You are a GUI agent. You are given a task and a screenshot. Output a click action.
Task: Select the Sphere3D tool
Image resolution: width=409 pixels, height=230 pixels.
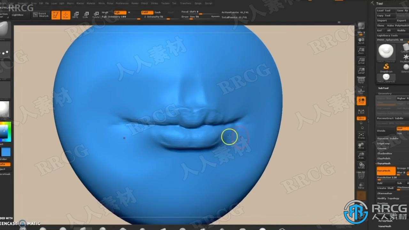pos(405,68)
